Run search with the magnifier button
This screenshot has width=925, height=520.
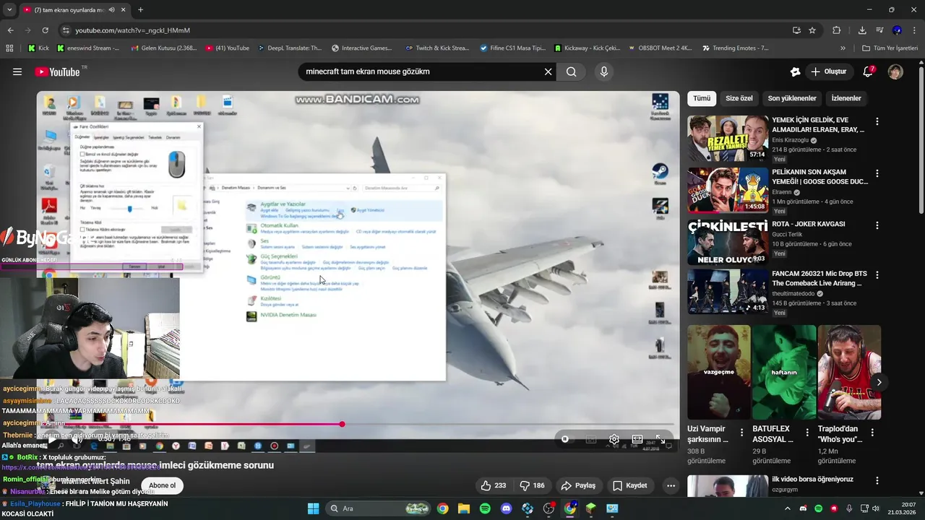click(x=571, y=71)
